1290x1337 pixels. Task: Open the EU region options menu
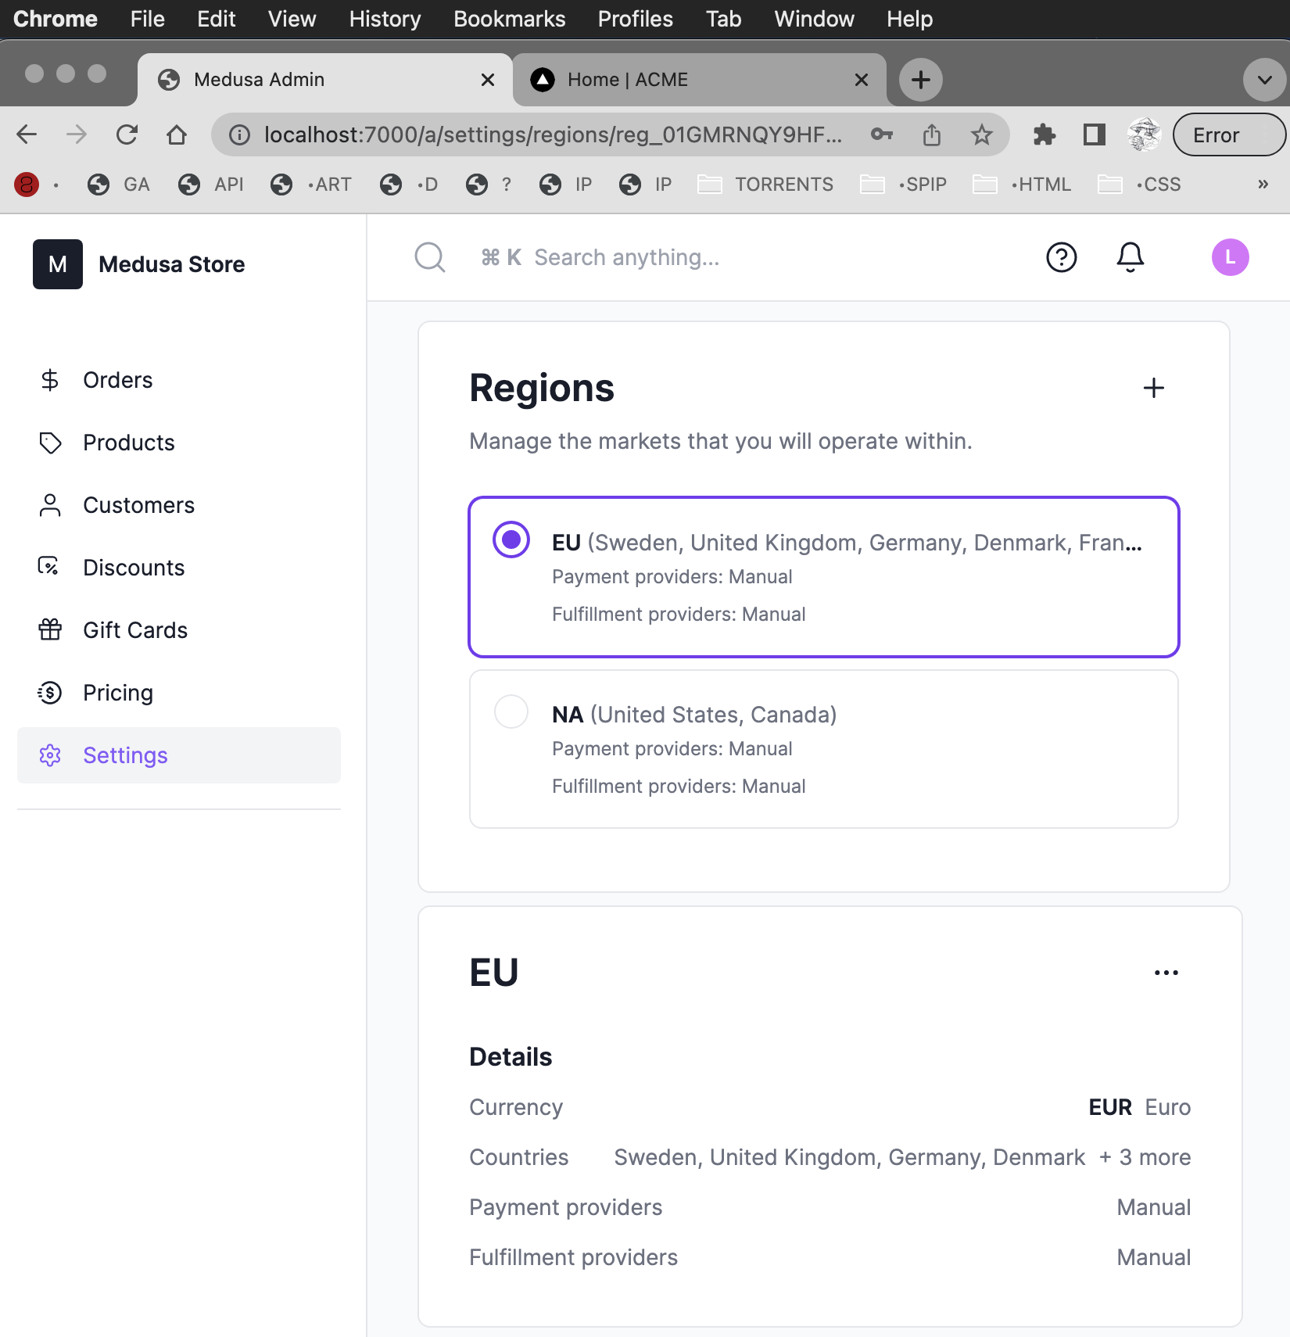pos(1166,972)
